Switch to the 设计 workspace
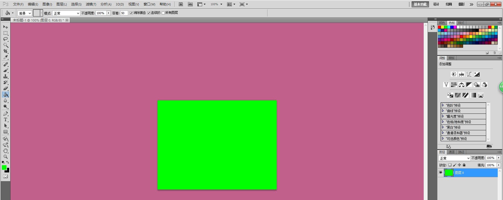This screenshot has height=200, width=503. [x=436, y=4]
